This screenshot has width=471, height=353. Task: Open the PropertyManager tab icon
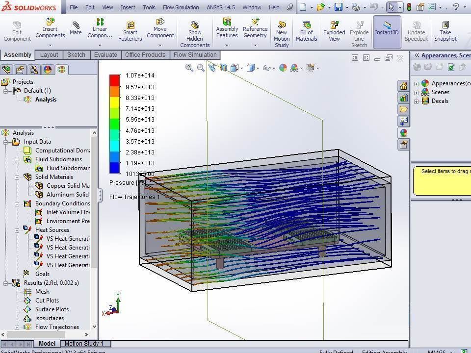coord(20,70)
